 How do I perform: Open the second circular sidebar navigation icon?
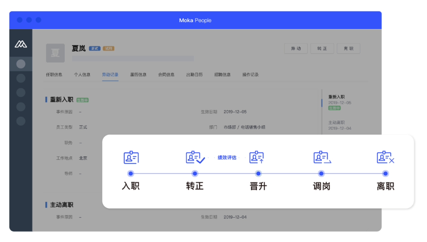[x=20, y=78]
